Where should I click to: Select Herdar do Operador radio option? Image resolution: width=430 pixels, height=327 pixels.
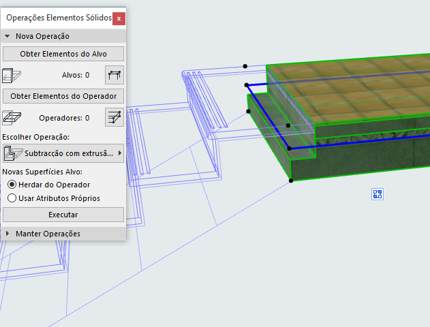[12, 185]
